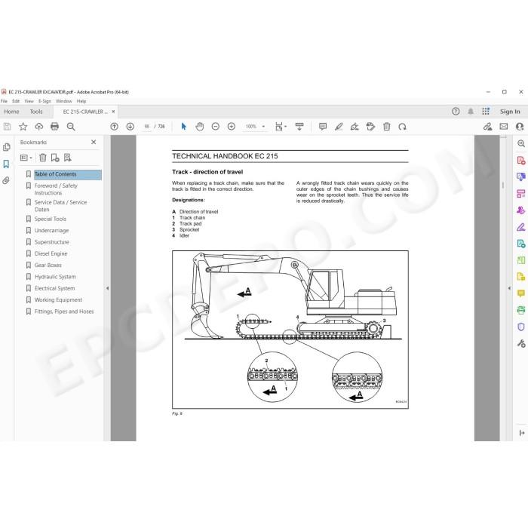Open the Protect shield tool in the right pane
This screenshot has height=528, width=528.
tap(521, 327)
